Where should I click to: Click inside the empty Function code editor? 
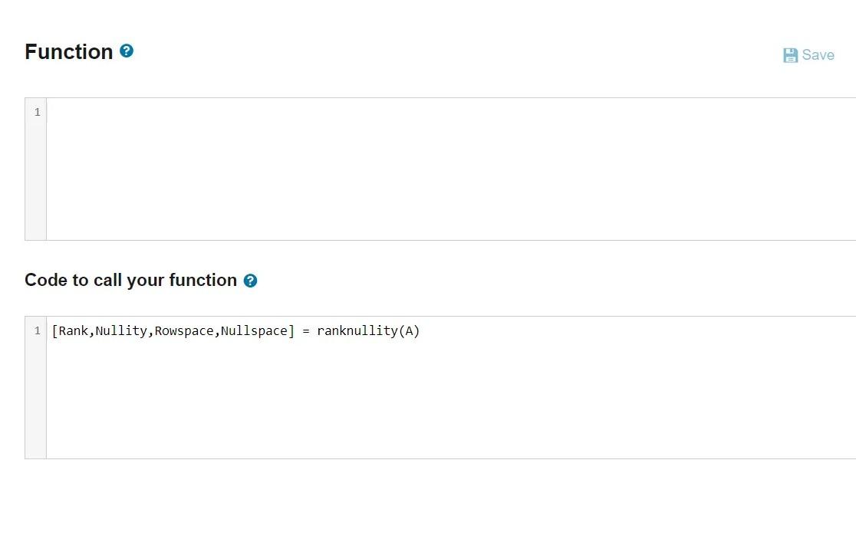[307, 153]
